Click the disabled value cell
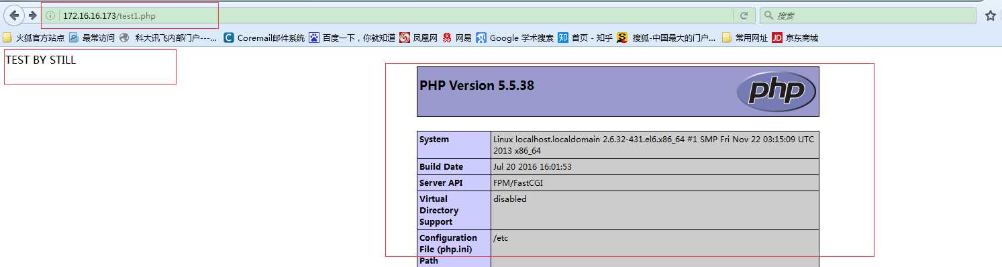Screen dimensions: 1002x267 click(654, 210)
